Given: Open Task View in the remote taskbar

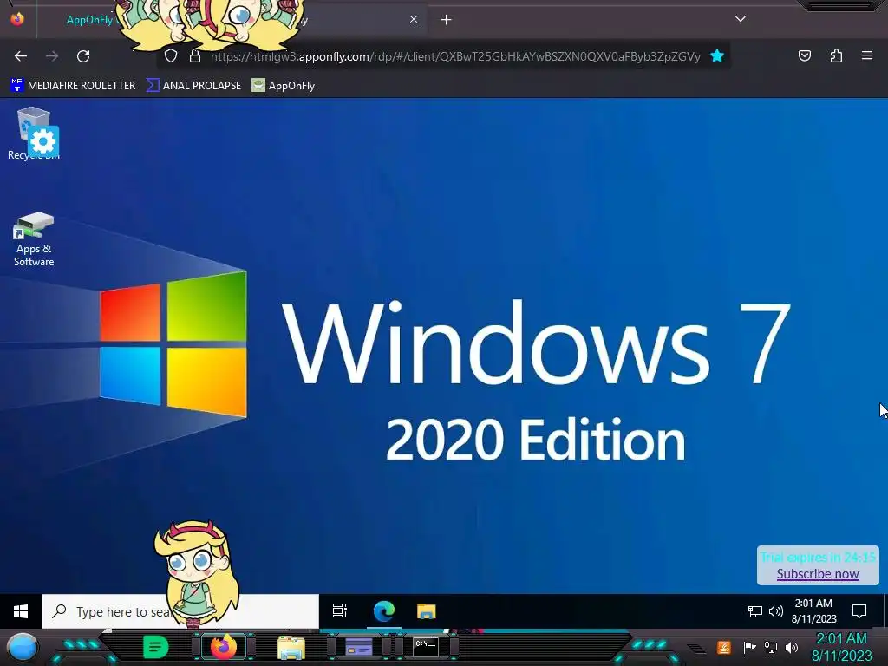Looking at the screenshot, I should coord(340,611).
